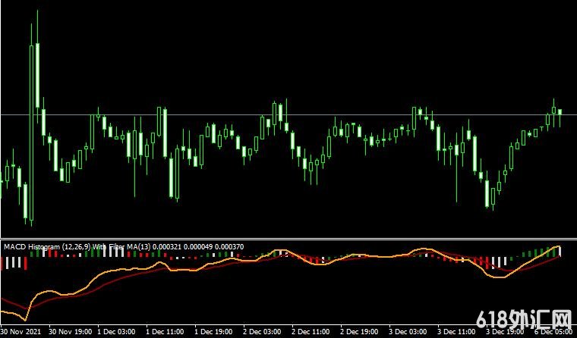This screenshot has height=338, width=577.
Task: Click the "2 Dec 19:00" time label
Action: [360, 331]
